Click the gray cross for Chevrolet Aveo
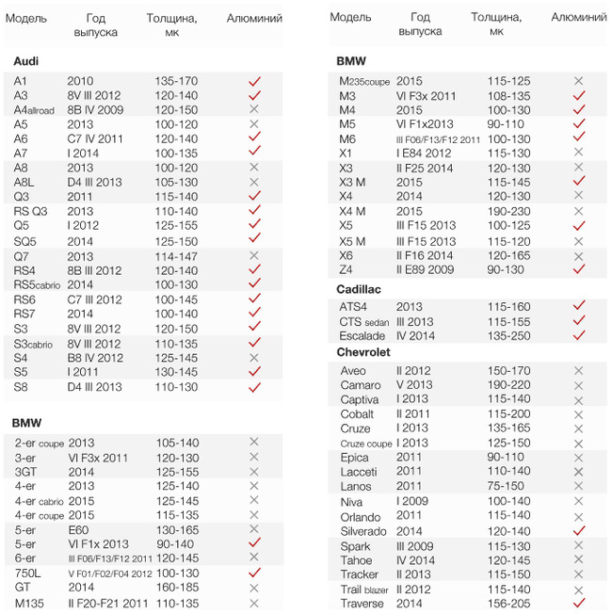 point(579,371)
